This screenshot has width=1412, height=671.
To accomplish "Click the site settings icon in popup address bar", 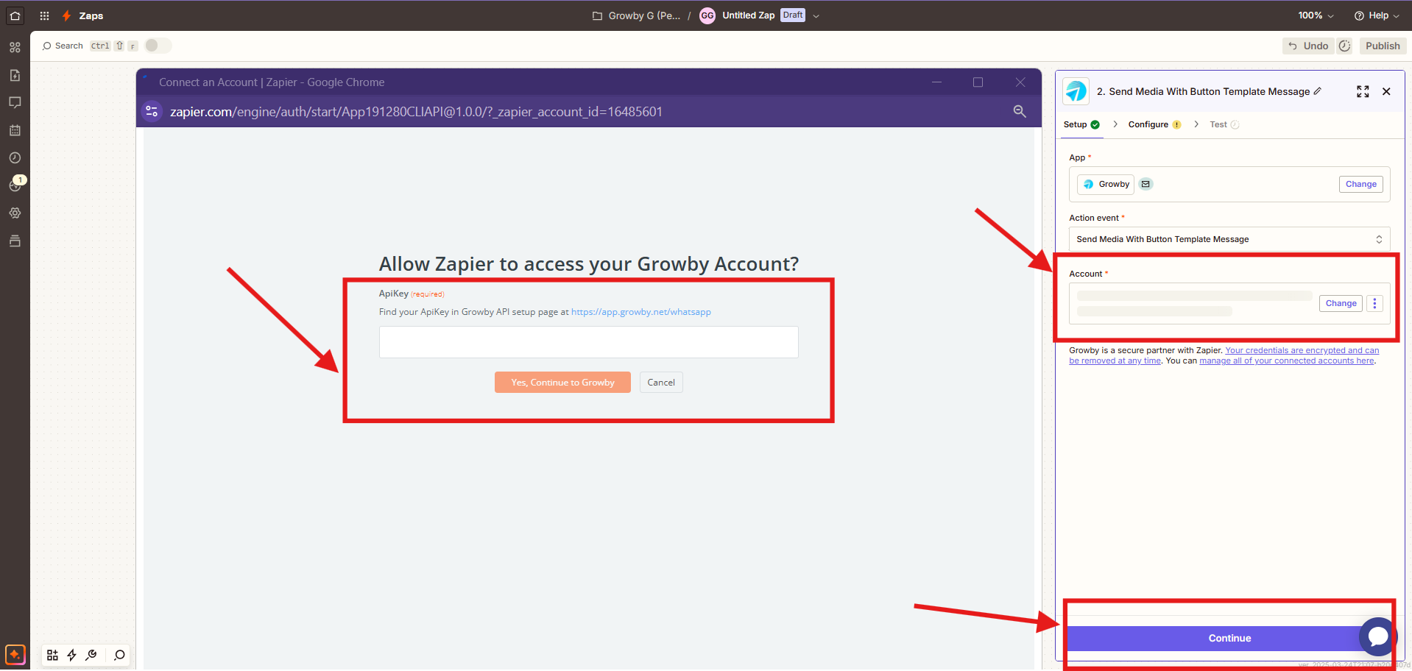I will pos(152,111).
